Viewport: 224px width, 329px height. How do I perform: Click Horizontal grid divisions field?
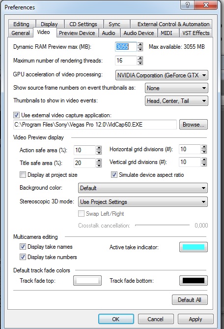point(190,149)
